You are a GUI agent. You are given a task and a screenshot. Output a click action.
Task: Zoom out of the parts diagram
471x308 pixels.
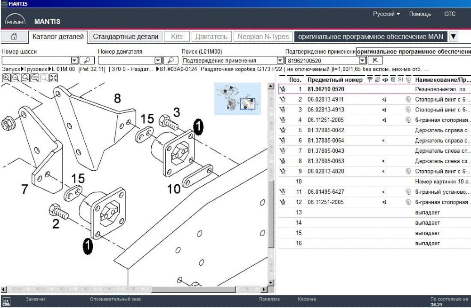(16, 78)
